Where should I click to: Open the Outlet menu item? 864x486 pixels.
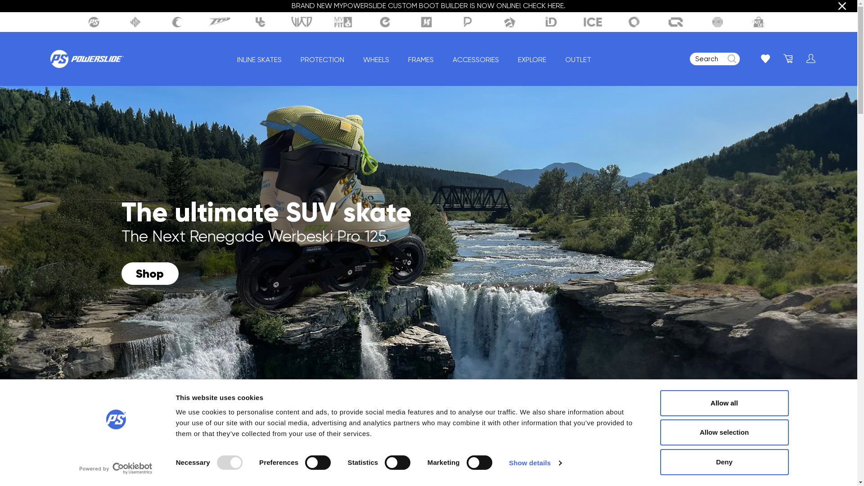pyautogui.click(x=578, y=60)
